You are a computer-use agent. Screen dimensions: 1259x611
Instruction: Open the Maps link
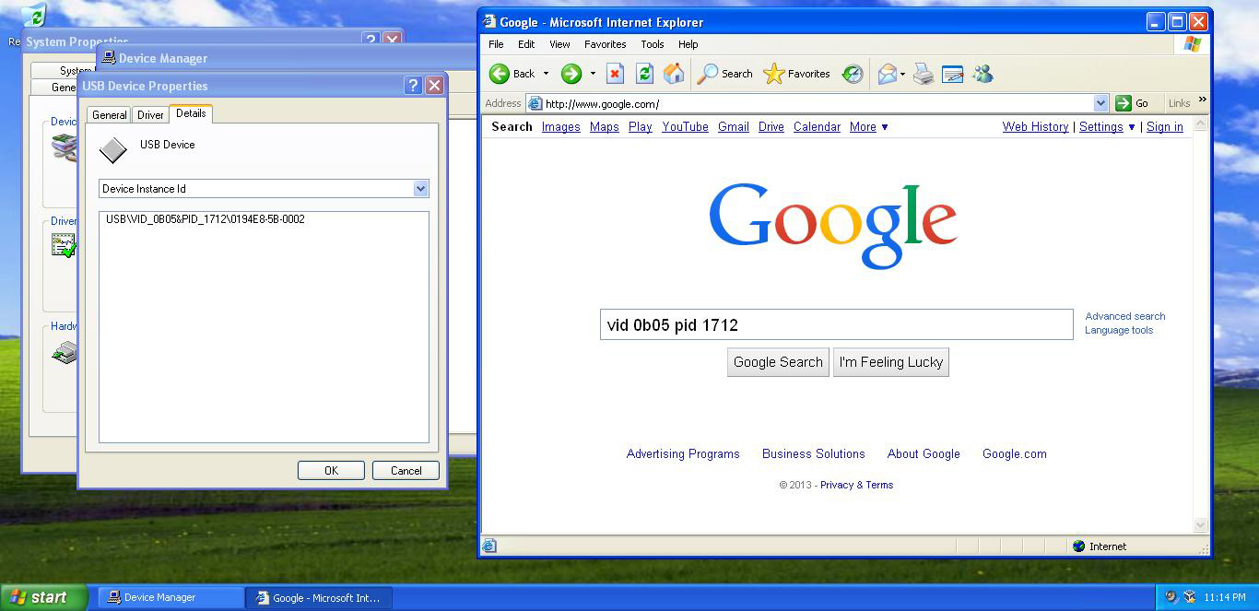tap(605, 127)
